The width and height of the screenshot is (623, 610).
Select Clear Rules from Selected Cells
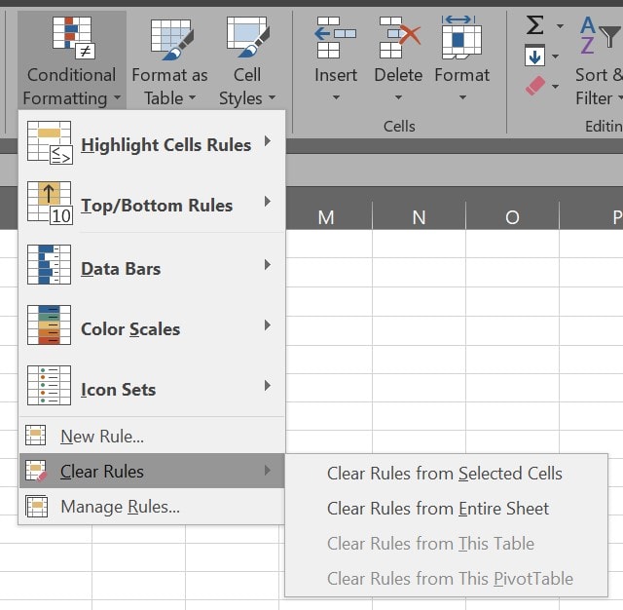coord(444,474)
